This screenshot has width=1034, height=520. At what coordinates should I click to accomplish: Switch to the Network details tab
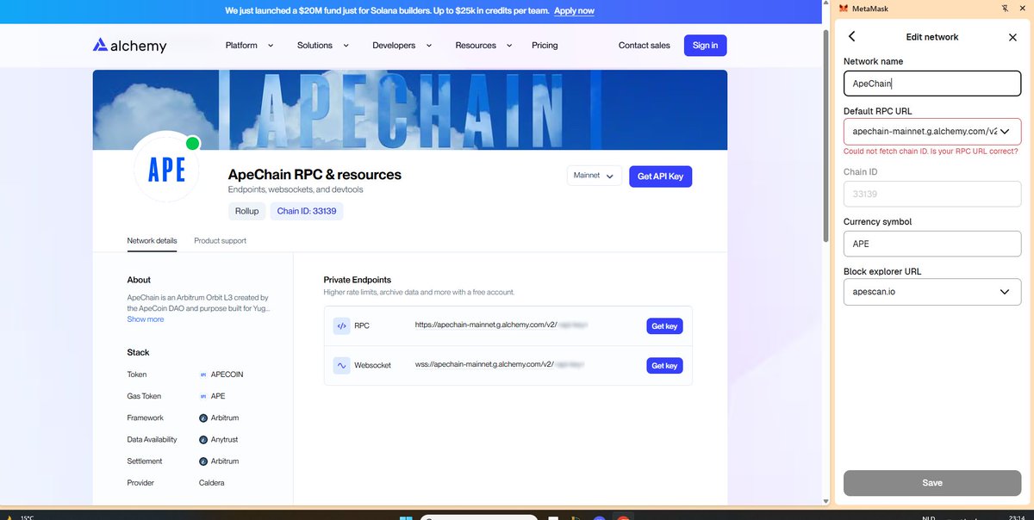152,241
